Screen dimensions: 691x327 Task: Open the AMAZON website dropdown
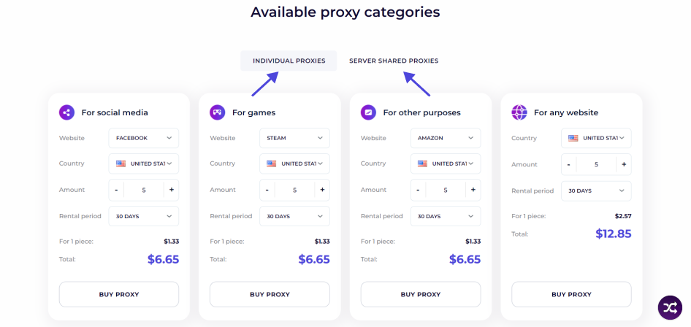(446, 138)
